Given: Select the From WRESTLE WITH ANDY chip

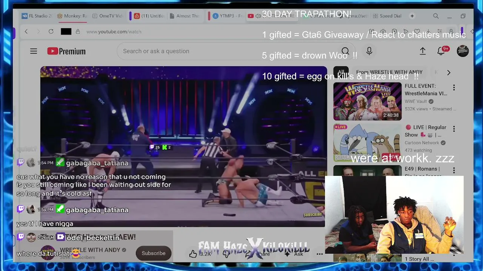Looking at the screenshot, I should pos(389,72).
